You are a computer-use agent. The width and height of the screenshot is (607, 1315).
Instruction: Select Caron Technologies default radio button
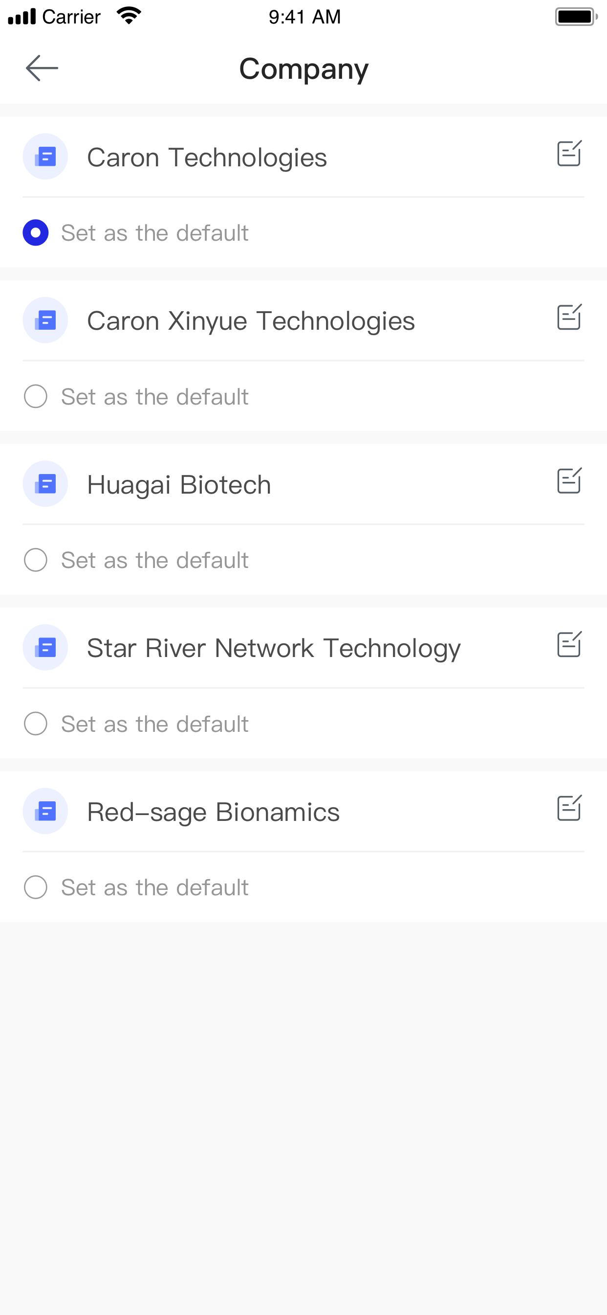36,233
